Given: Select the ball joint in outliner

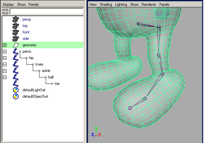Looking at the screenshot, I should click(51, 77).
